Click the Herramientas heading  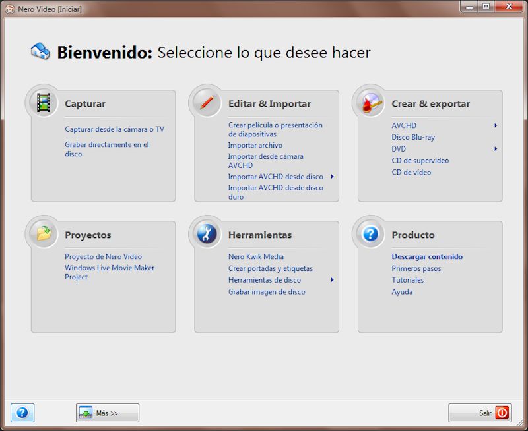260,235
